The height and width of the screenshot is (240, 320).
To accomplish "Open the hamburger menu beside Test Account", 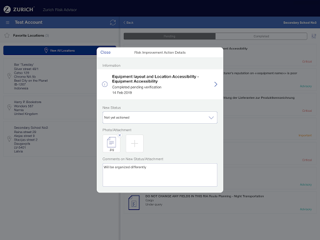I will coord(7,22).
